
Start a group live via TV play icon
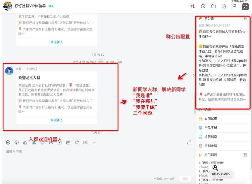(x=68, y=142)
